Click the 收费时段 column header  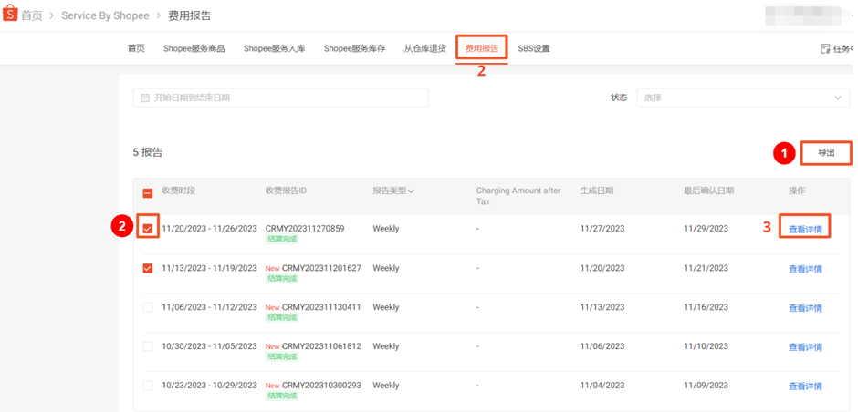point(178,191)
